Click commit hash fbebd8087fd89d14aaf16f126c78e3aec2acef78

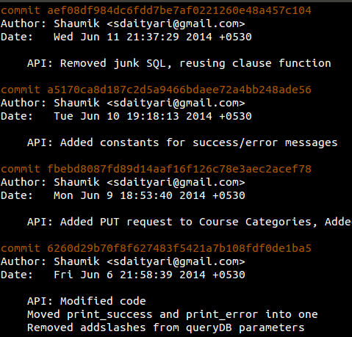click(179, 169)
